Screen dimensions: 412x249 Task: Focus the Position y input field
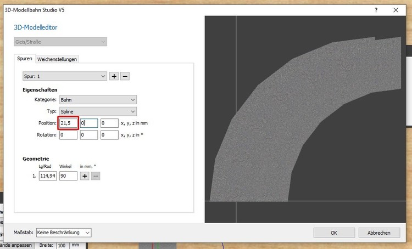(x=89, y=123)
